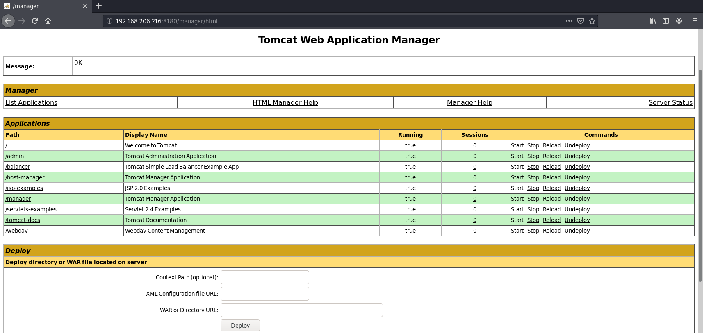This screenshot has height=333, width=704.
Task: Close the /manager tab
Action: pyautogui.click(x=85, y=6)
